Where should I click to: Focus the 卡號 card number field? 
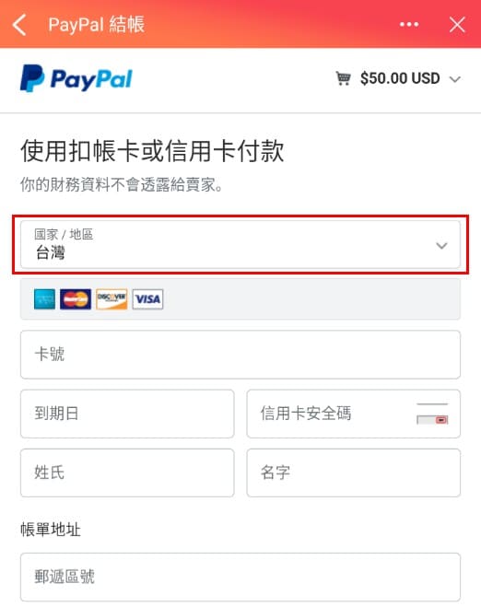[x=240, y=355]
